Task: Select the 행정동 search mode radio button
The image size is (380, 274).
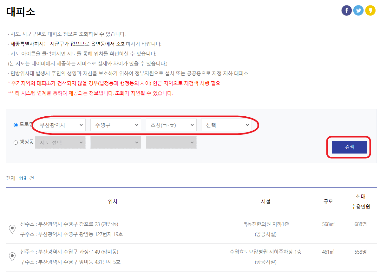Action: [15, 142]
